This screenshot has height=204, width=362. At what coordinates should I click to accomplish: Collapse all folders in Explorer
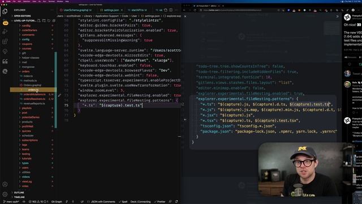[54, 20]
